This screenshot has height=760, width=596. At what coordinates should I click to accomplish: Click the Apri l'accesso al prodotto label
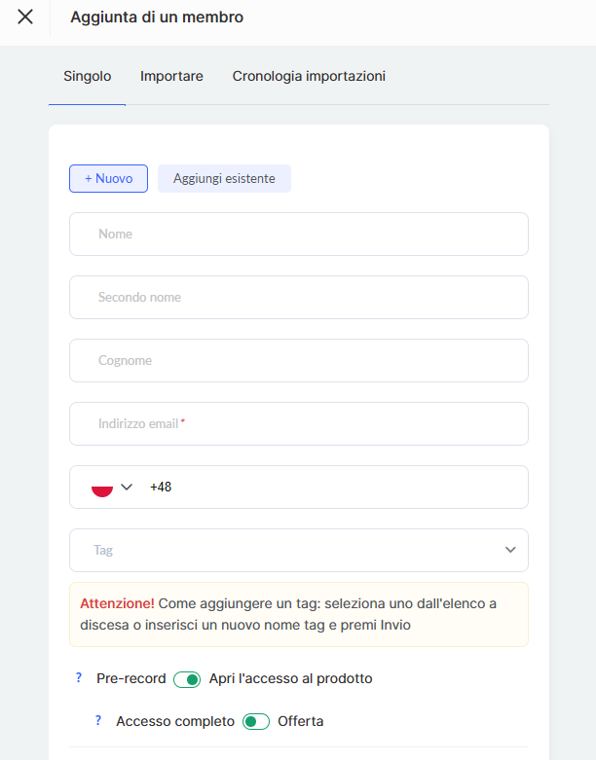(290, 678)
